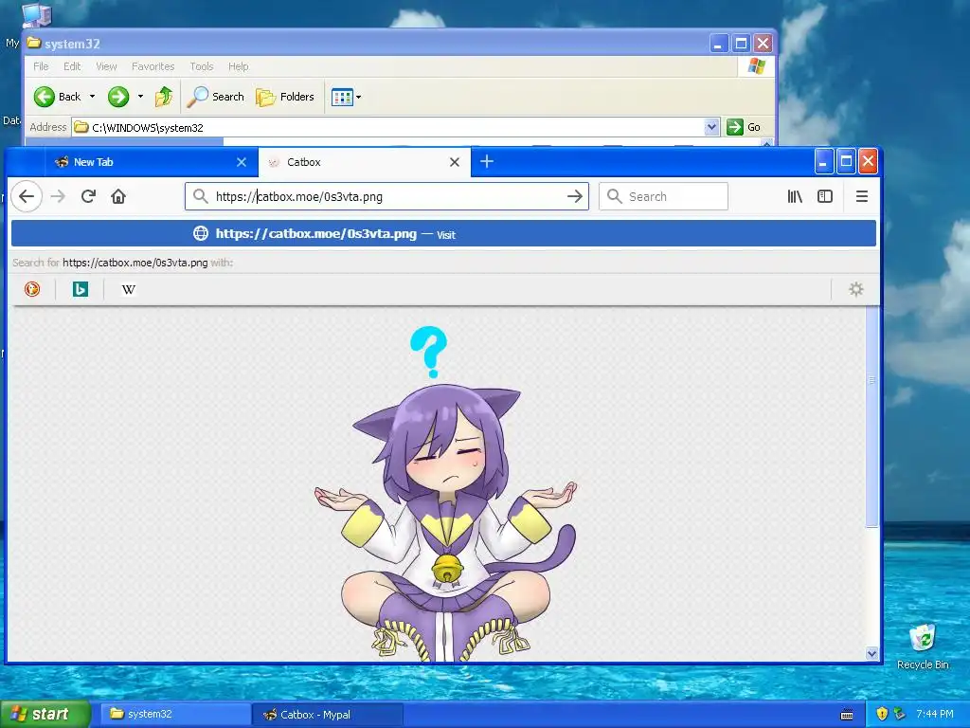Reload the current Catbox page

(x=88, y=196)
